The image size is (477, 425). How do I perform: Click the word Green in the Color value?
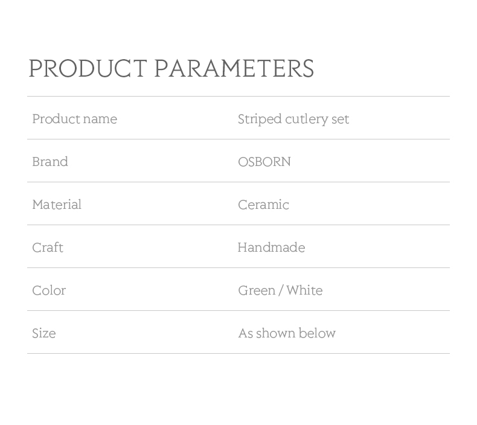tap(257, 290)
